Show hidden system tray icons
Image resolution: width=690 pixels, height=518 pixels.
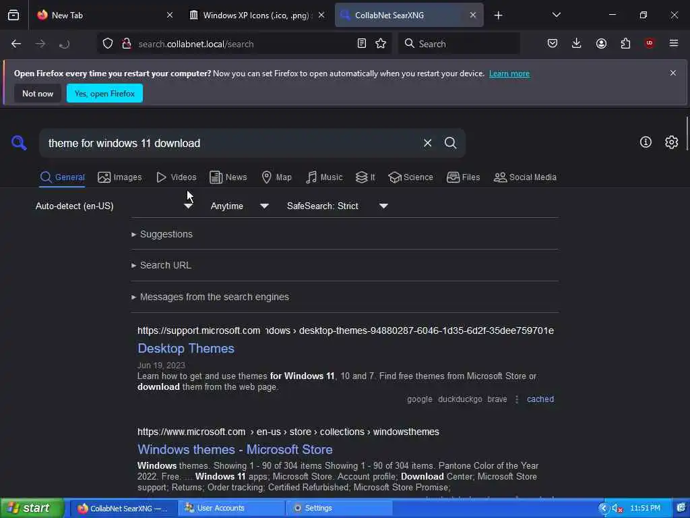point(603,509)
